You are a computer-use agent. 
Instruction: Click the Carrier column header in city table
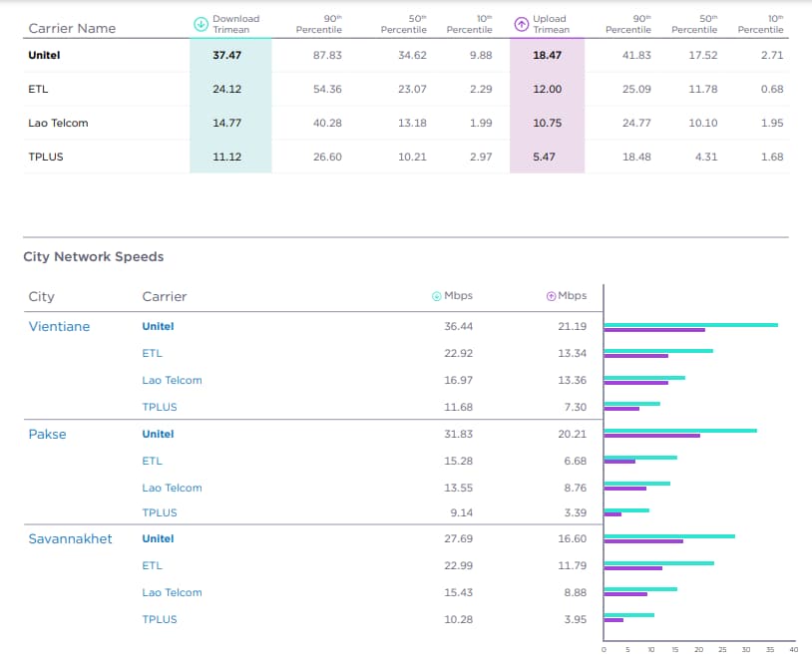coord(165,296)
